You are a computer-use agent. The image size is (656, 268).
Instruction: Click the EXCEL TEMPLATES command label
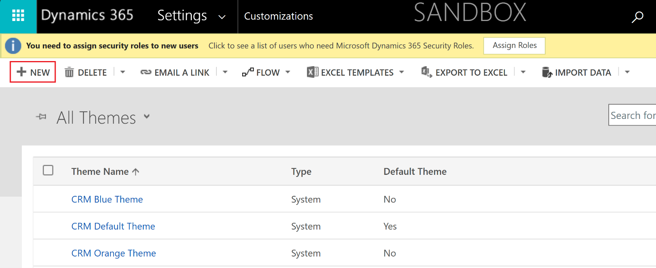[x=357, y=73]
